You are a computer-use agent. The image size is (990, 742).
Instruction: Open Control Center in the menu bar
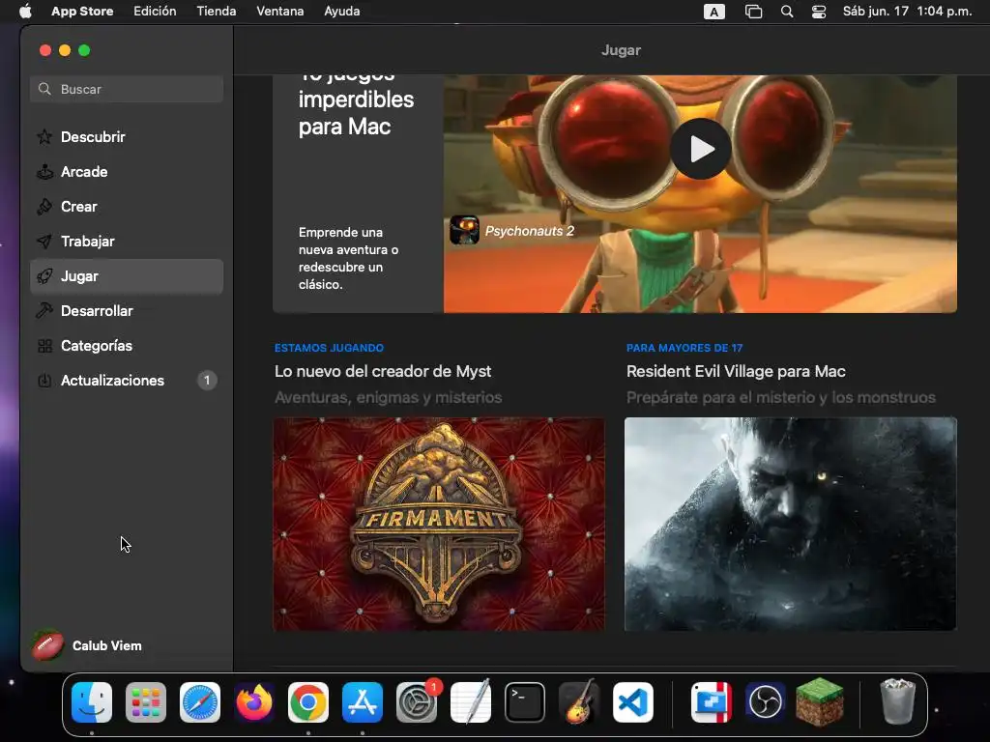(819, 12)
